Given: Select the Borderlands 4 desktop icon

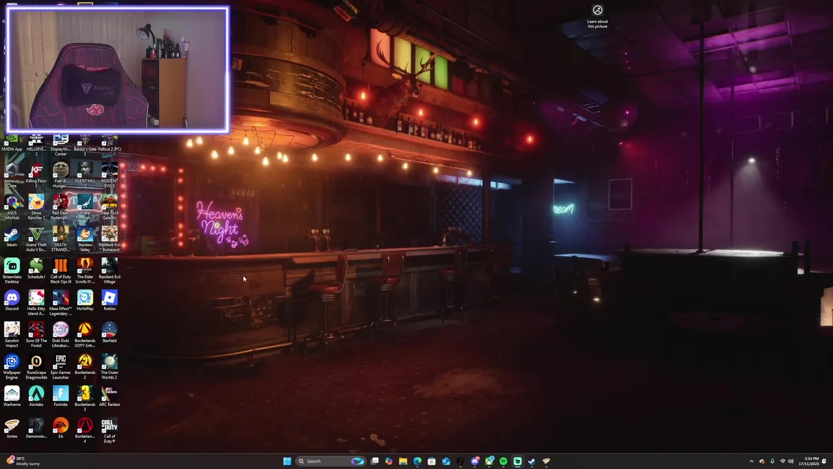Looking at the screenshot, I should pyautogui.click(x=85, y=431).
